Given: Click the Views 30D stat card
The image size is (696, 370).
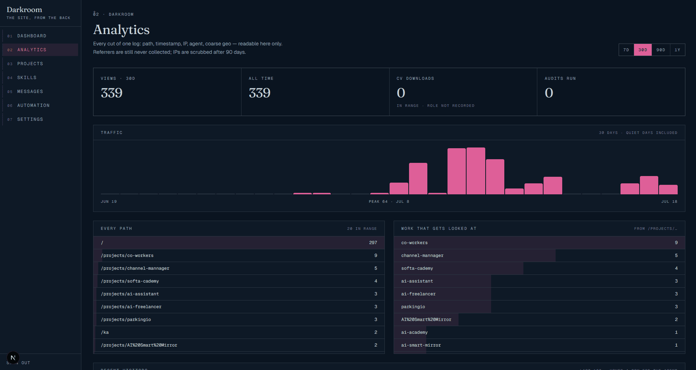Looking at the screenshot, I should pos(167,92).
